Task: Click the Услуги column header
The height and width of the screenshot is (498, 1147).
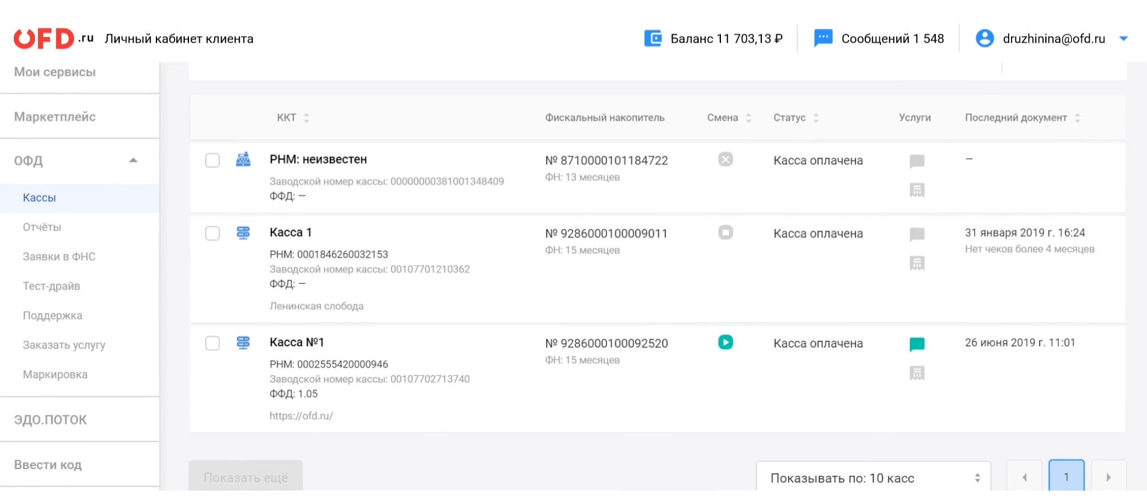Action: tap(915, 118)
